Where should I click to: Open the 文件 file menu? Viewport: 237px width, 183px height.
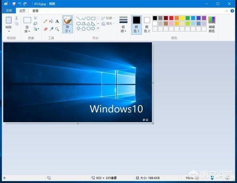click(9, 11)
